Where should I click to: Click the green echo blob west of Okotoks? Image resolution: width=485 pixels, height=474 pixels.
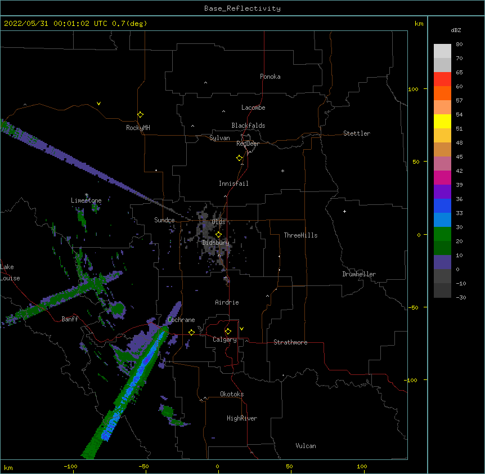click(167, 411)
